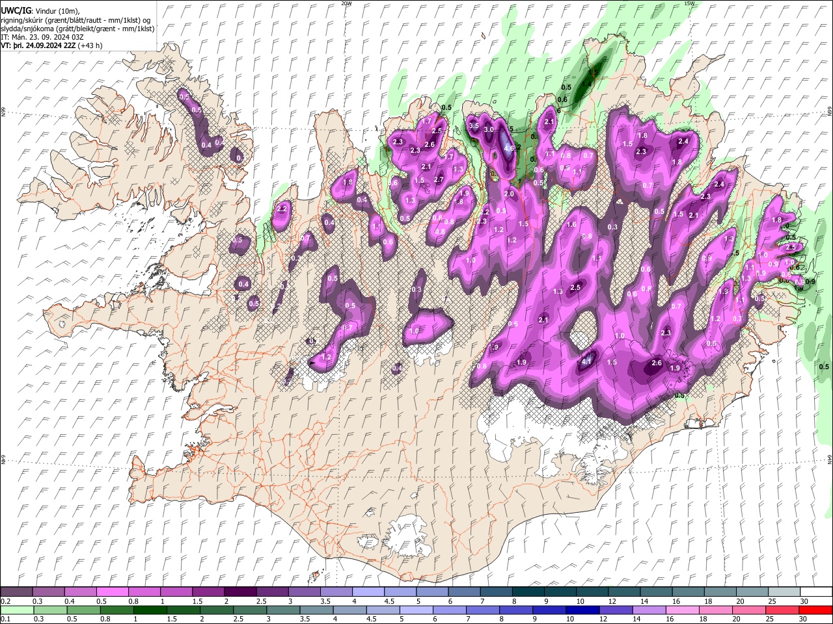Click the "20W" longitude label

[346, 3]
